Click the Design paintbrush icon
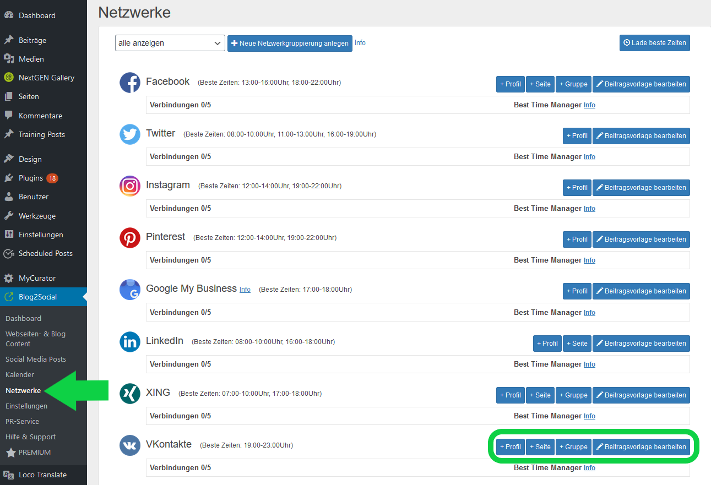 [9, 159]
